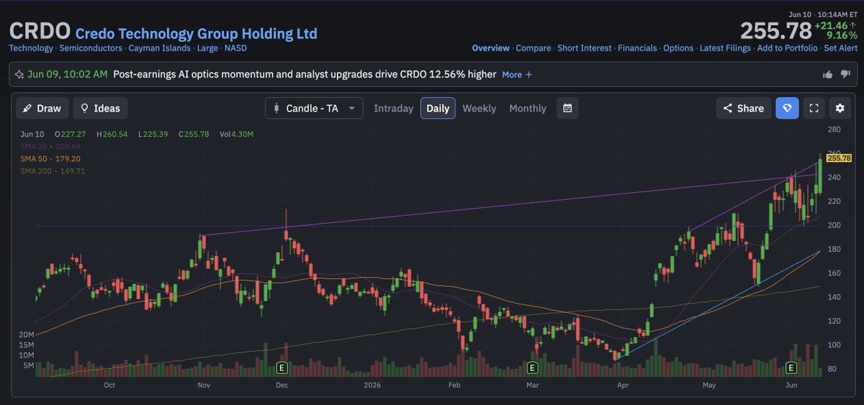This screenshot has height=405, width=864.
Task: Click the SMA 20 indicator label
Action: pos(50,146)
